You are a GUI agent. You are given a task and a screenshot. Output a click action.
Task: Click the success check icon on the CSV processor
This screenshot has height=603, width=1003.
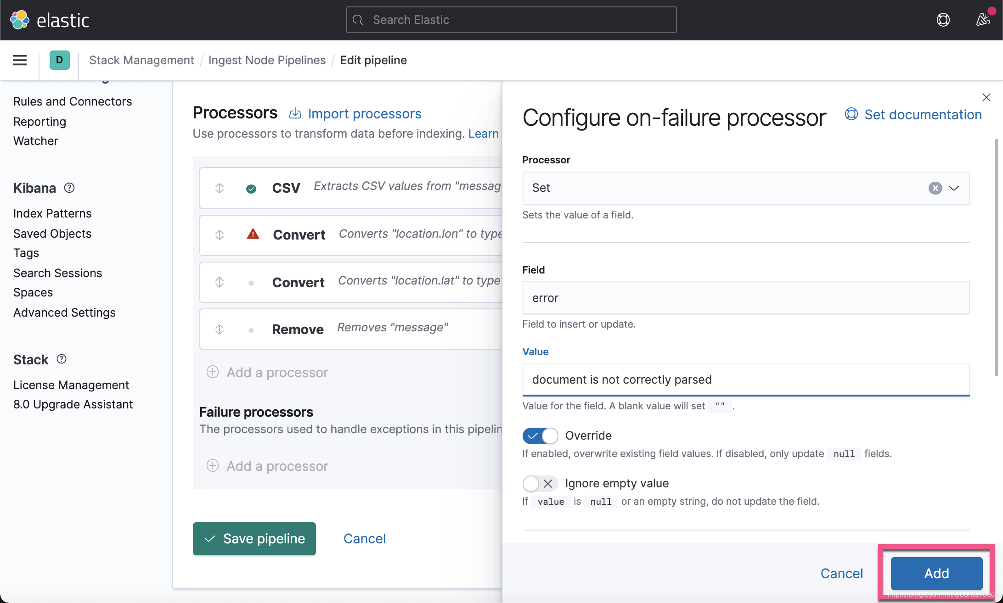coord(251,188)
